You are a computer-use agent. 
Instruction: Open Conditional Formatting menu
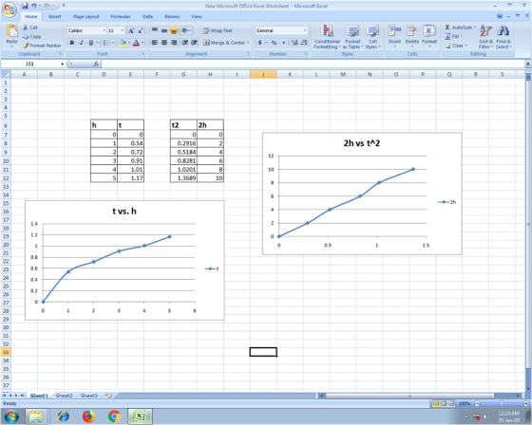point(327,37)
